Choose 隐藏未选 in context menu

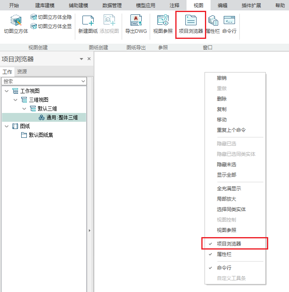coord(235,165)
